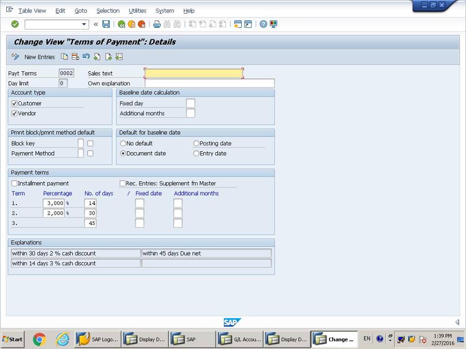Screen dimensions: 466x349
Task: Switch to the SAP Logon taskbar window
Action: tap(98, 339)
